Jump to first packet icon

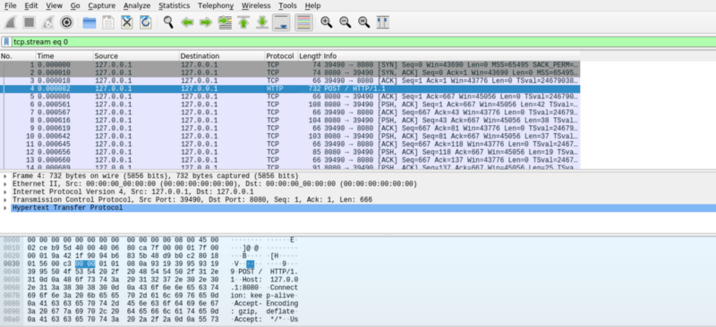pos(243,22)
